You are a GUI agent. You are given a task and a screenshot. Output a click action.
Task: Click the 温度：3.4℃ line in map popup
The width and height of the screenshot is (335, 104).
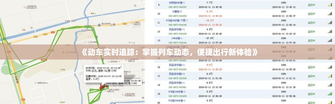click(92, 79)
